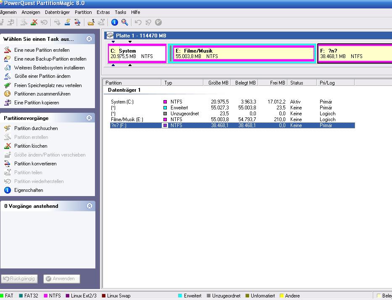This screenshot has width=392, height=300.
Task: Click the Anwenden button
Action: click(61, 279)
